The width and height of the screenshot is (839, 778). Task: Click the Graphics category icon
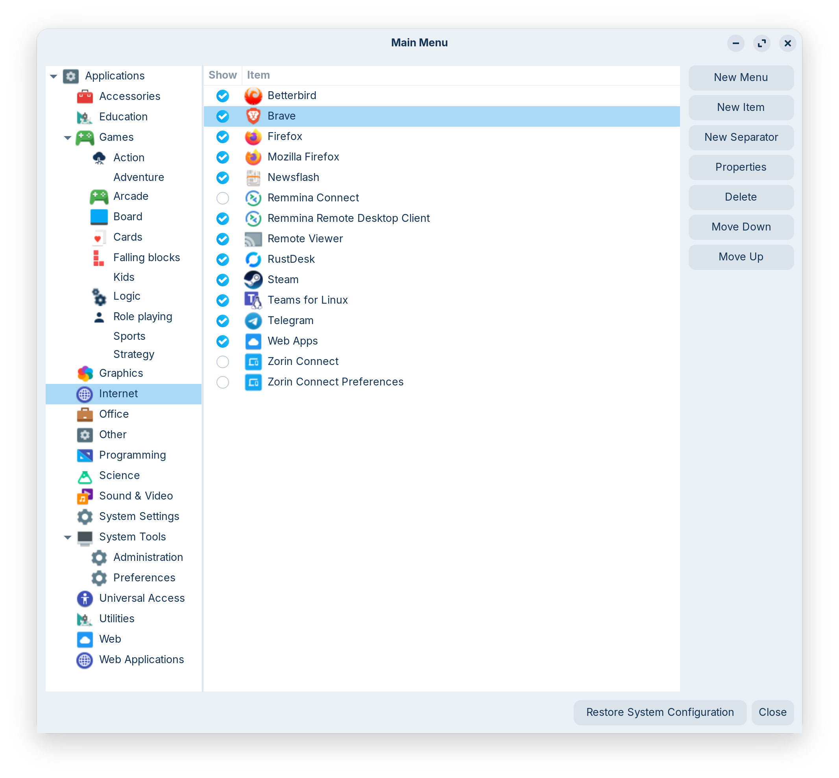tap(85, 373)
